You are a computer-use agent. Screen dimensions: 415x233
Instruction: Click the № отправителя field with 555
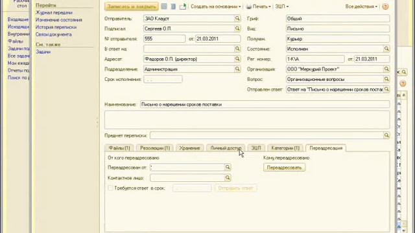pos(164,39)
